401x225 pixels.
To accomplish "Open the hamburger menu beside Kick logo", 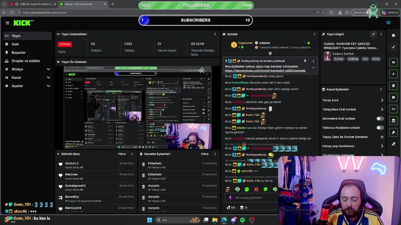I will pos(8,23).
